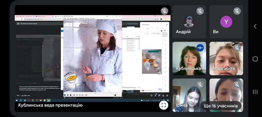The image size is (262, 117).
Task: Click the 'Кублинська веде презентацію' label
Action: coord(50,105)
